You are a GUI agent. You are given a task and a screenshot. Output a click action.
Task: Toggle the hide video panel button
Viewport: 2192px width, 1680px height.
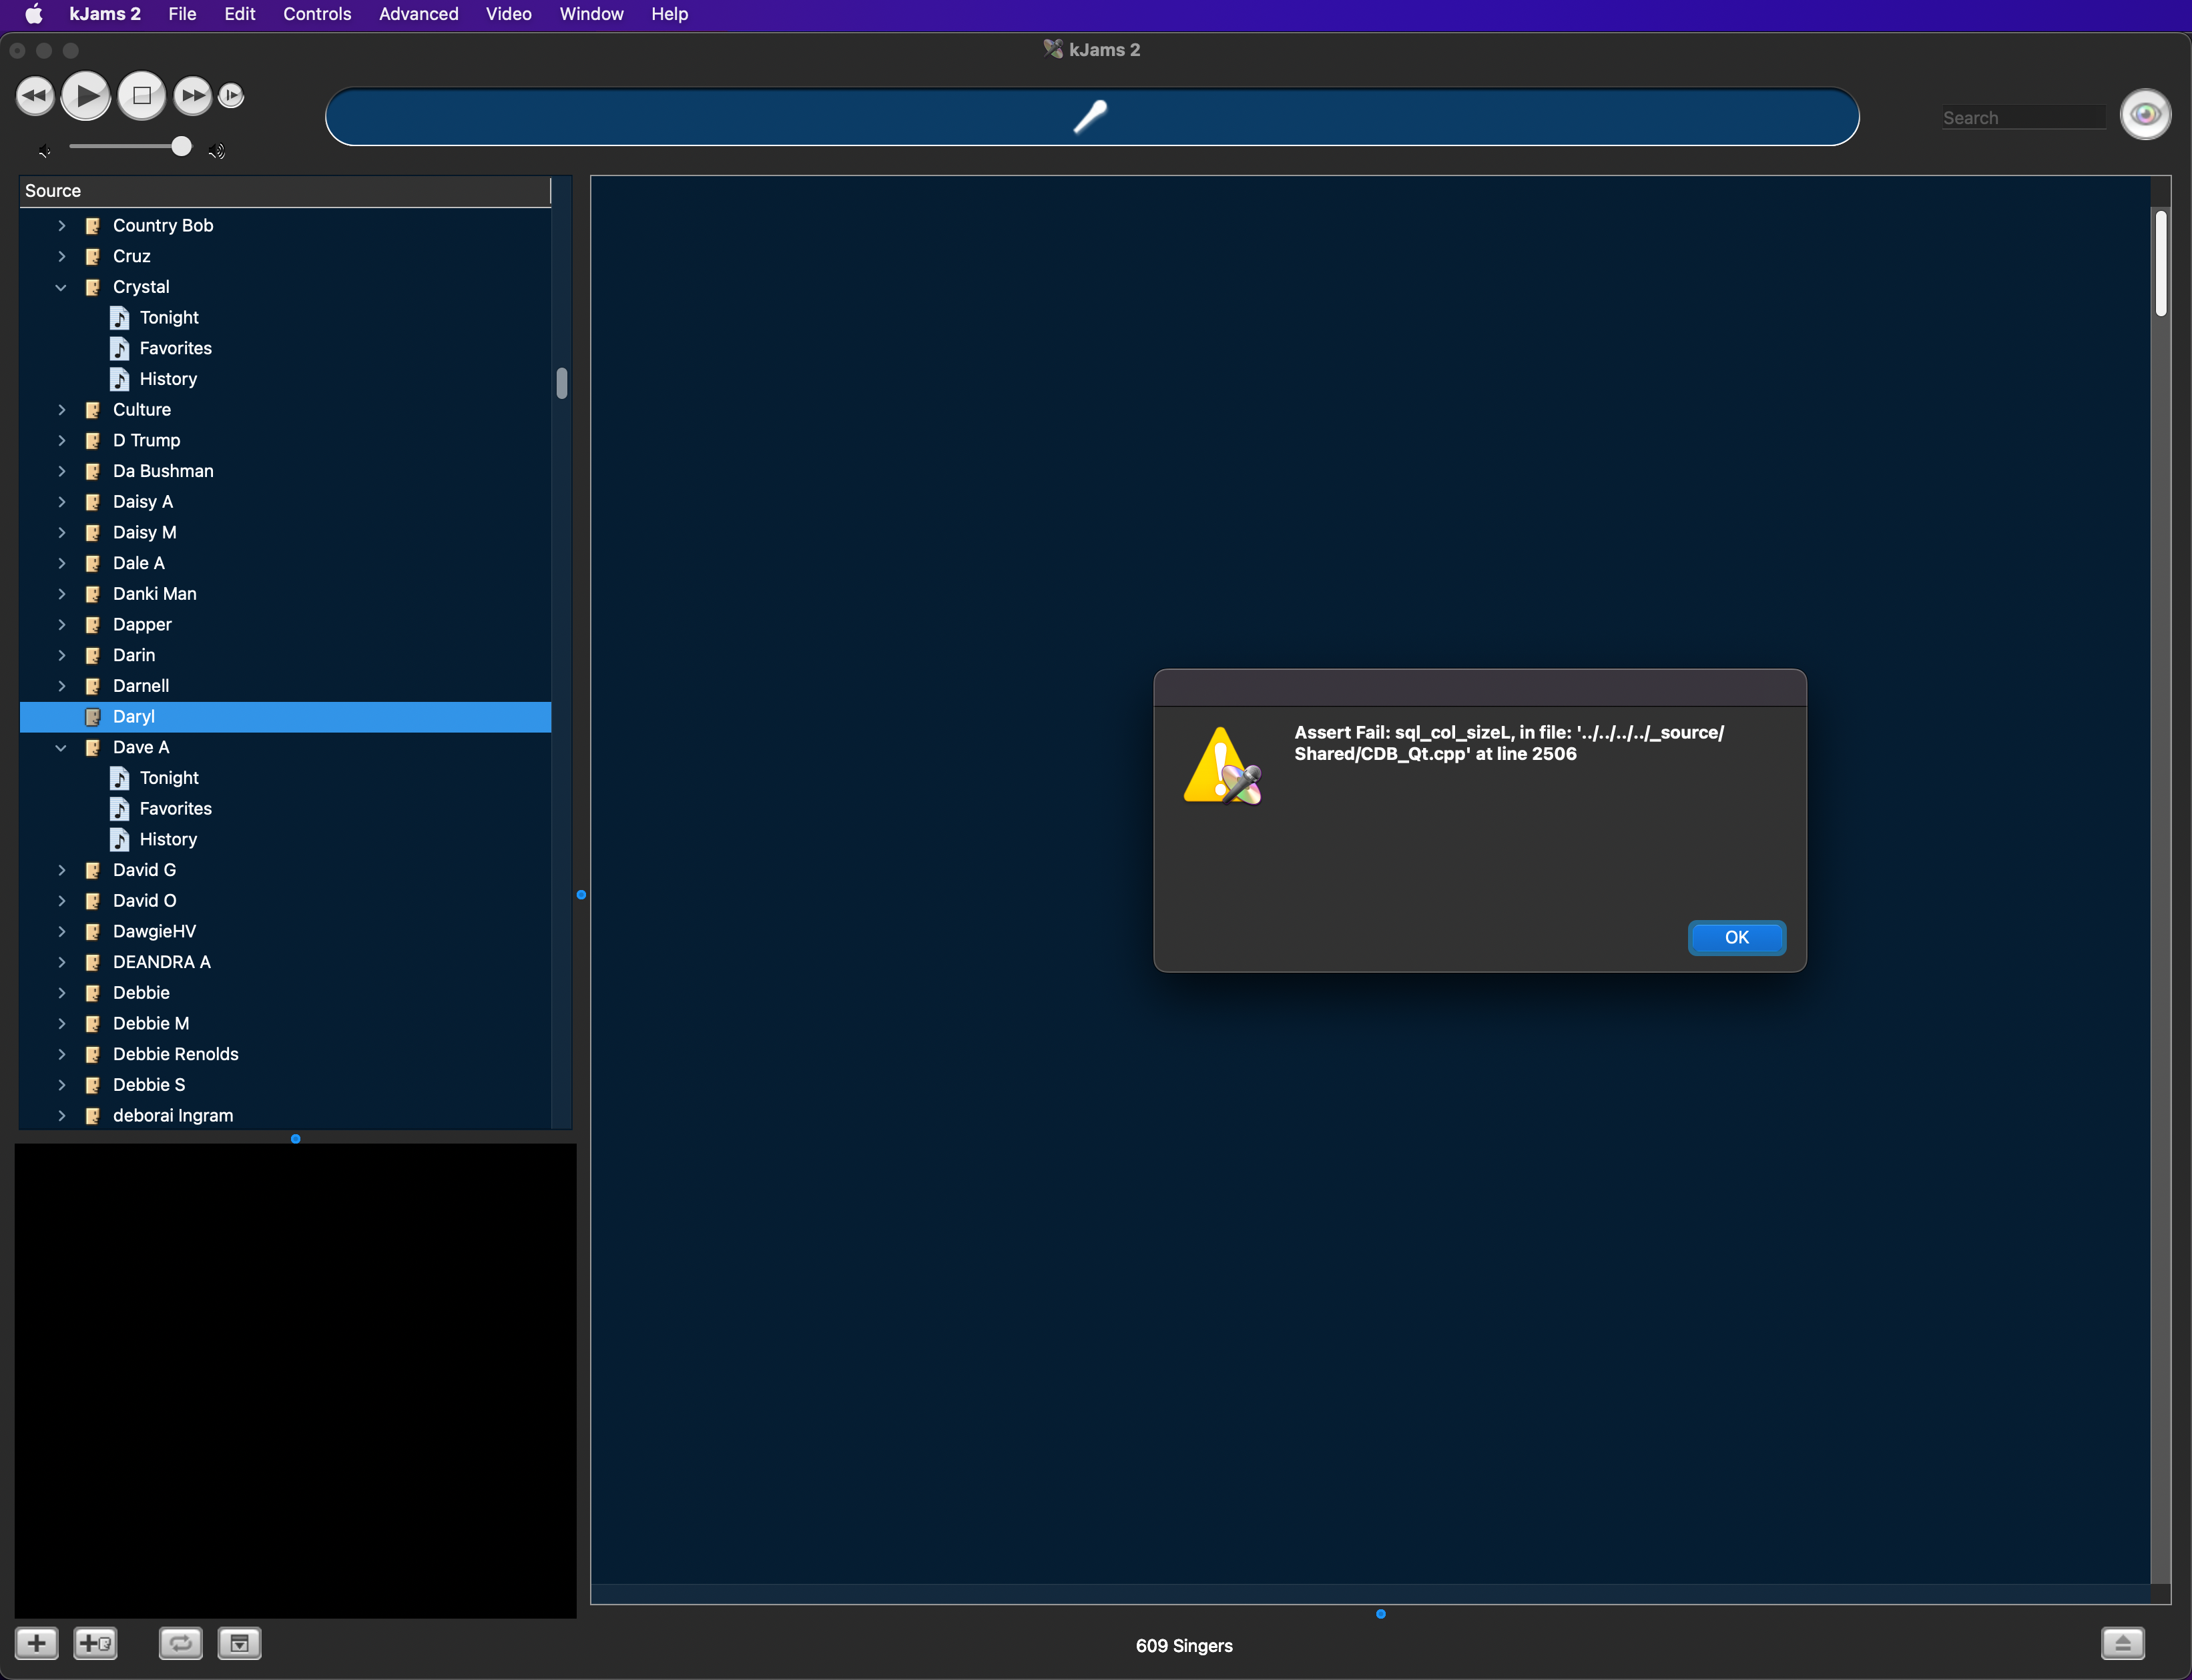point(239,1643)
